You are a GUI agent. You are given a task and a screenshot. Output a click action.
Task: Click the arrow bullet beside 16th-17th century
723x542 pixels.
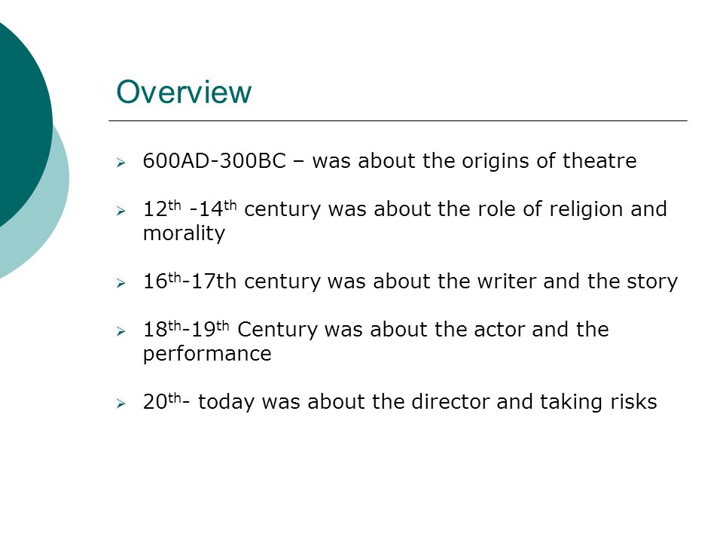[120, 282]
